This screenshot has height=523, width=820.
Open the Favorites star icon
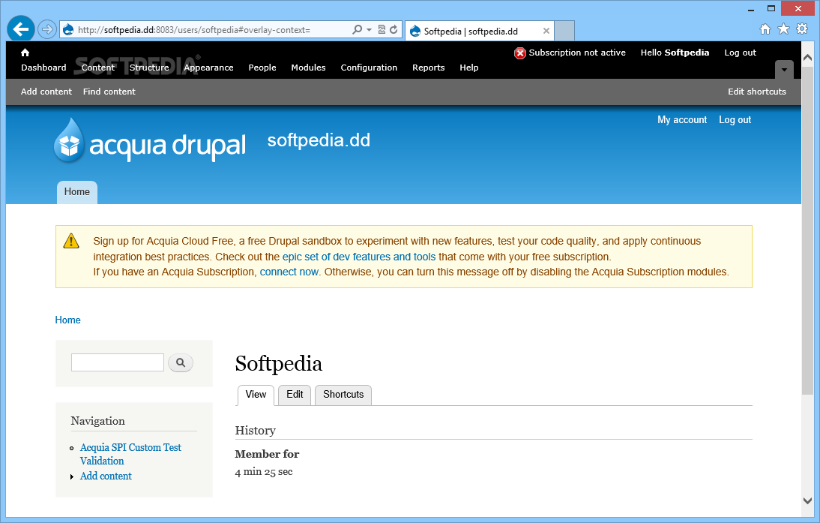783,29
